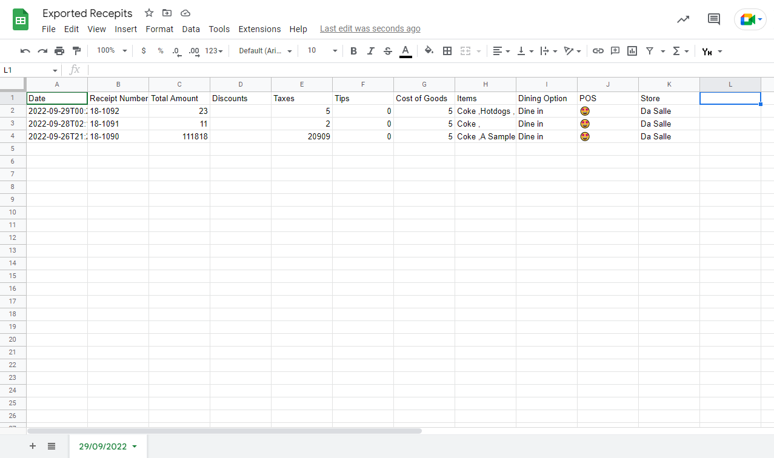The image size is (774, 458).
Task: Apply strikethrough to selected cell
Action: 387,51
